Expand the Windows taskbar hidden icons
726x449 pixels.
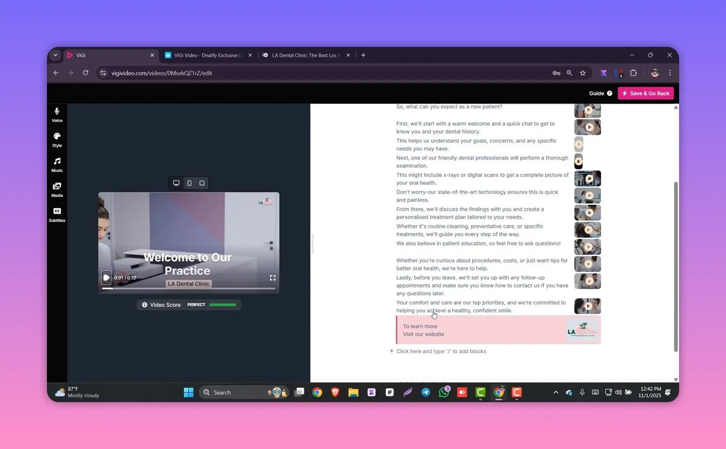click(x=556, y=392)
